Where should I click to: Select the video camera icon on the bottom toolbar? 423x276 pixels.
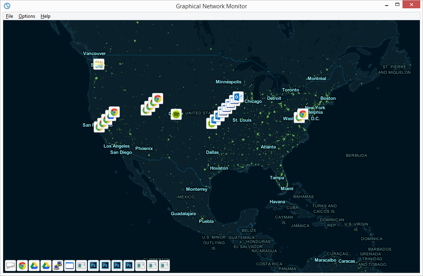10,266
